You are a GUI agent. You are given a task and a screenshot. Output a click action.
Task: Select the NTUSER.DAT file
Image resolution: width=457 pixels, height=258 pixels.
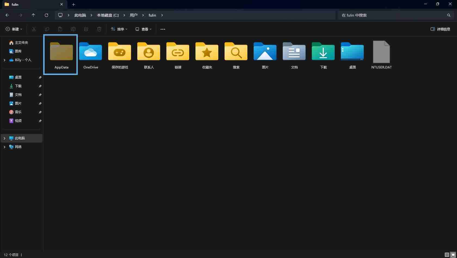[381, 54]
